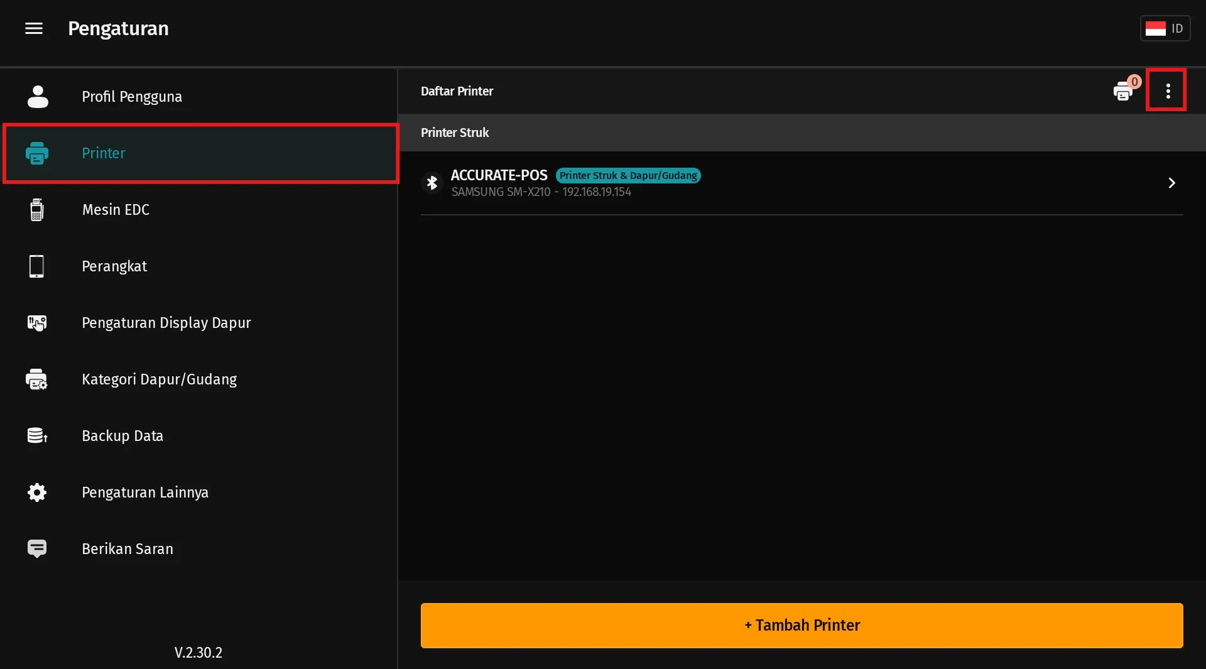This screenshot has height=669, width=1206.
Task: Click the print queue icon with badge
Action: click(x=1124, y=92)
